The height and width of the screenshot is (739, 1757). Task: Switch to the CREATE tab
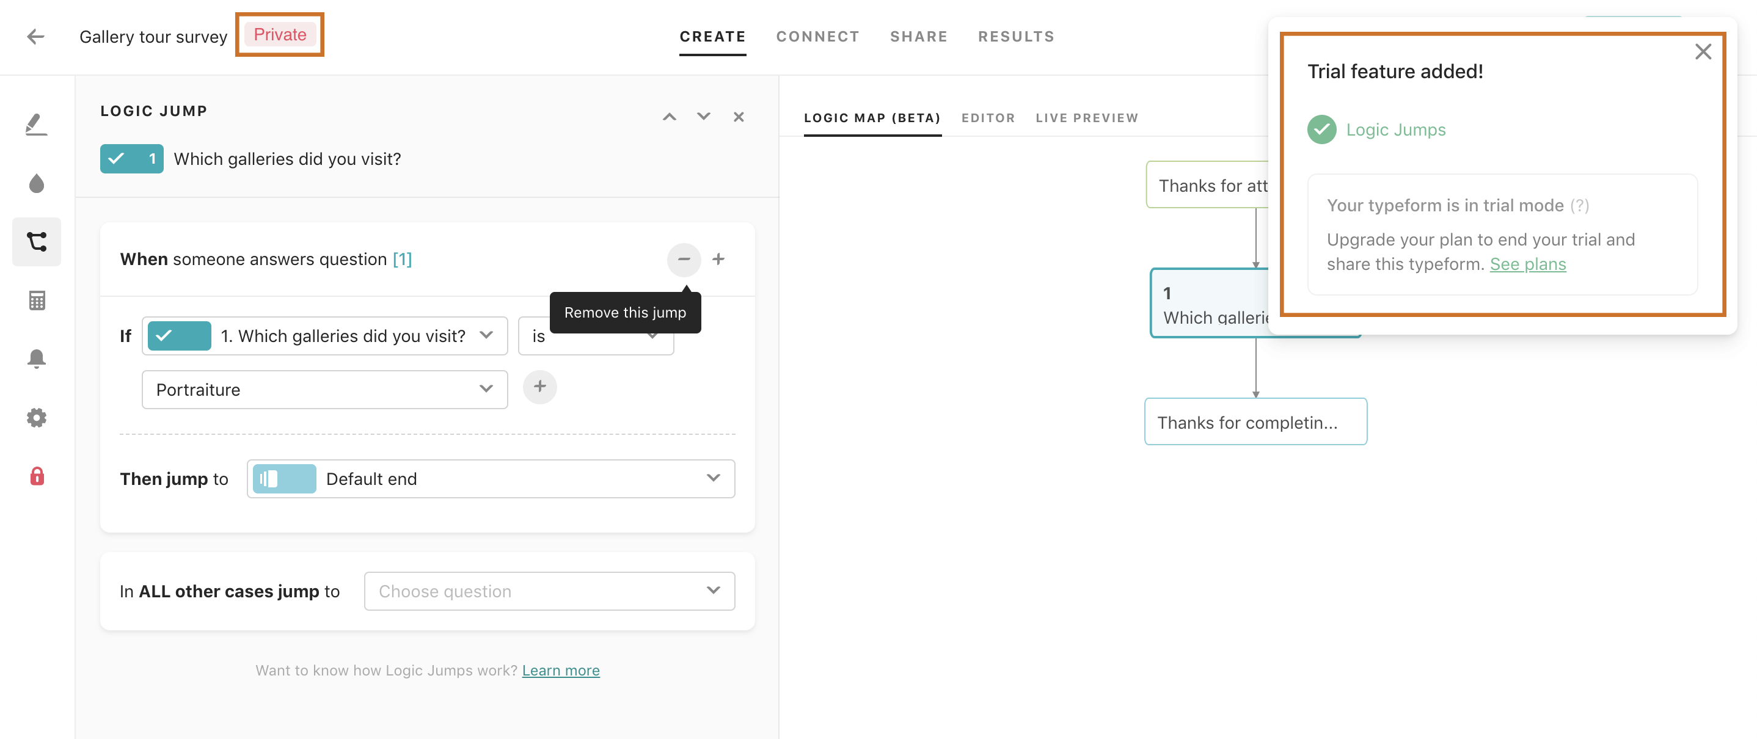[712, 37]
